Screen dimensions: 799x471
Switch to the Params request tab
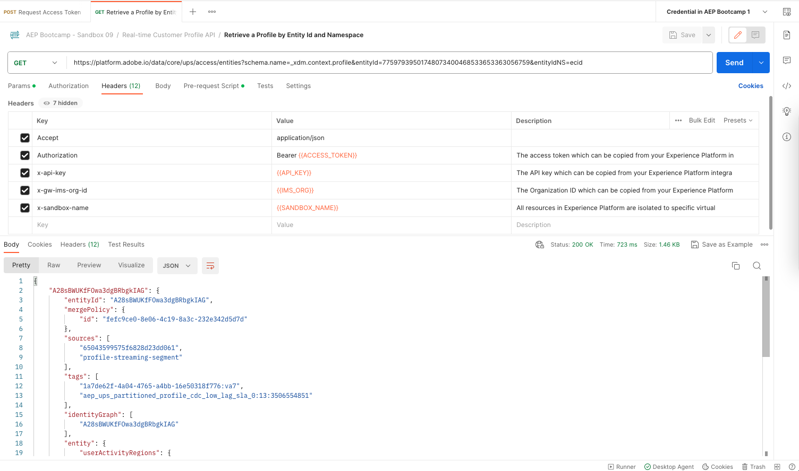pos(22,86)
